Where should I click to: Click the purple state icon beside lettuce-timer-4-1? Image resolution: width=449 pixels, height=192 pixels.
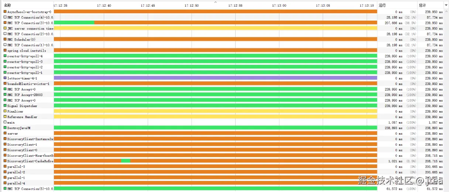click(x=5, y=78)
